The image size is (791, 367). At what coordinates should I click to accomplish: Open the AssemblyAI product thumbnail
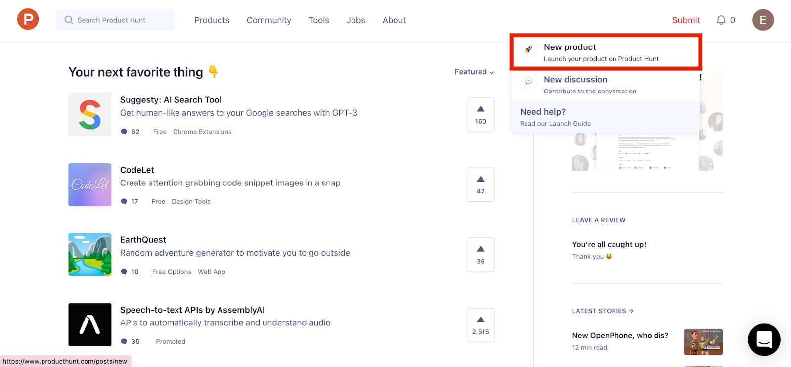90,325
